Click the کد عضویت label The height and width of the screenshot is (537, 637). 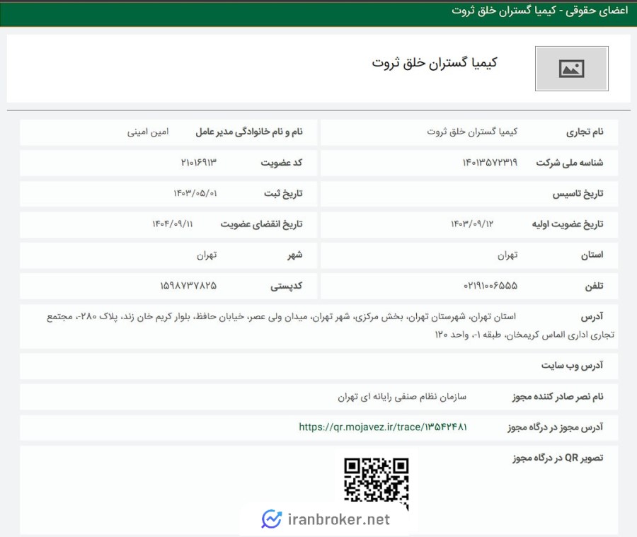tap(282, 163)
